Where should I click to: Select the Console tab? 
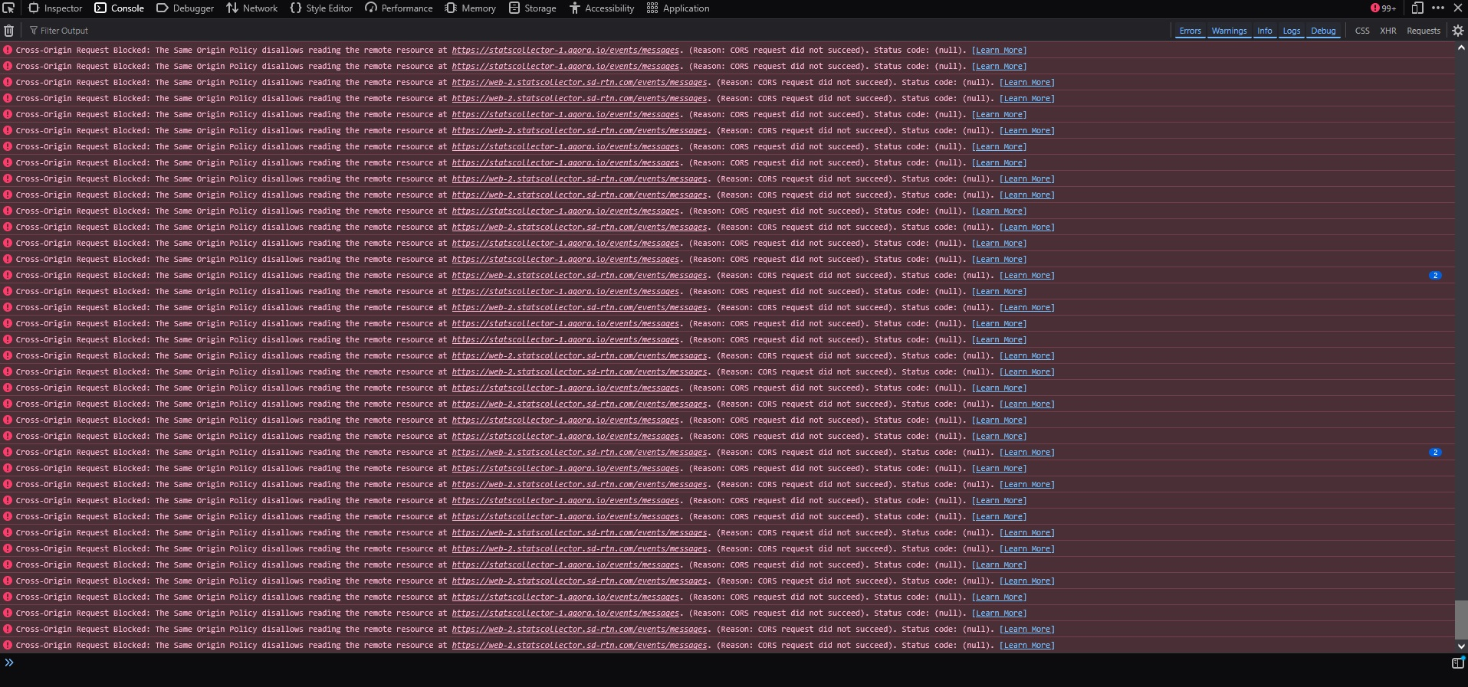[120, 8]
